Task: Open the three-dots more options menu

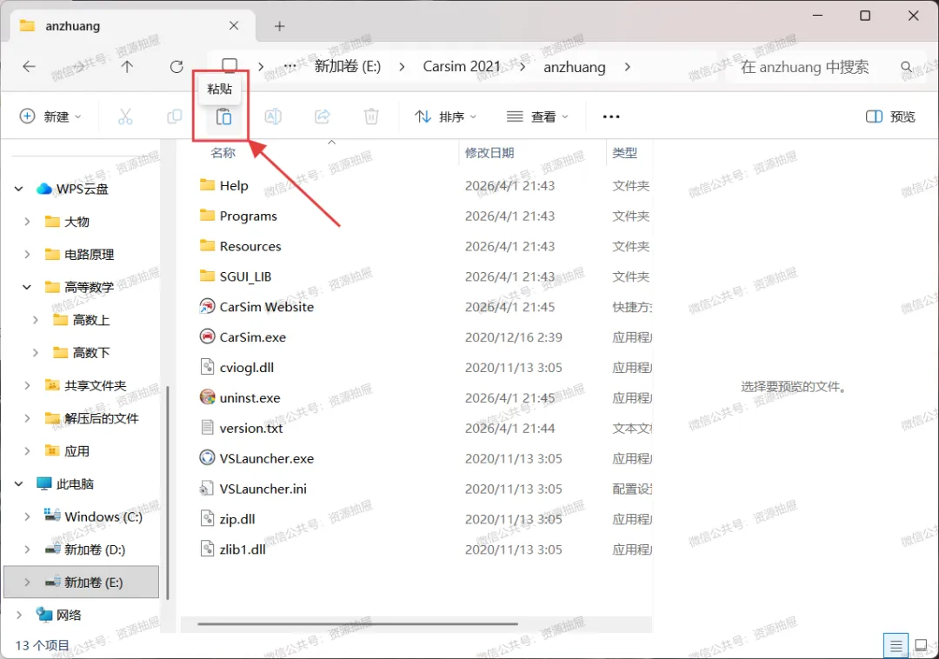Action: pos(611,116)
